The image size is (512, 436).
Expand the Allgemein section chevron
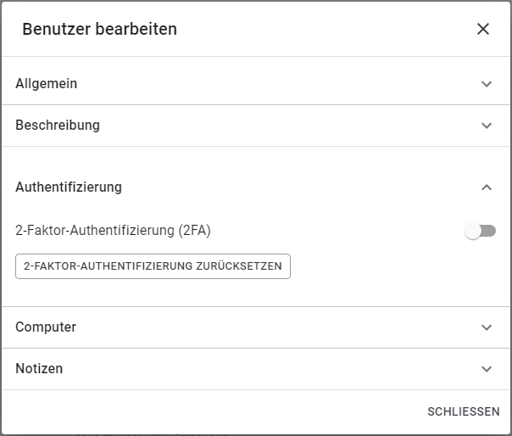pyautogui.click(x=487, y=84)
